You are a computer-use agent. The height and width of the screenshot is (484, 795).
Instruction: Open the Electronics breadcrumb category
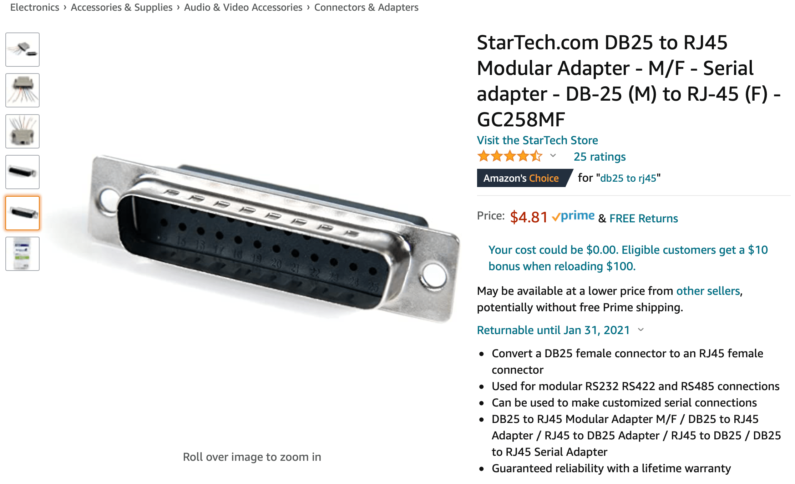tap(35, 7)
